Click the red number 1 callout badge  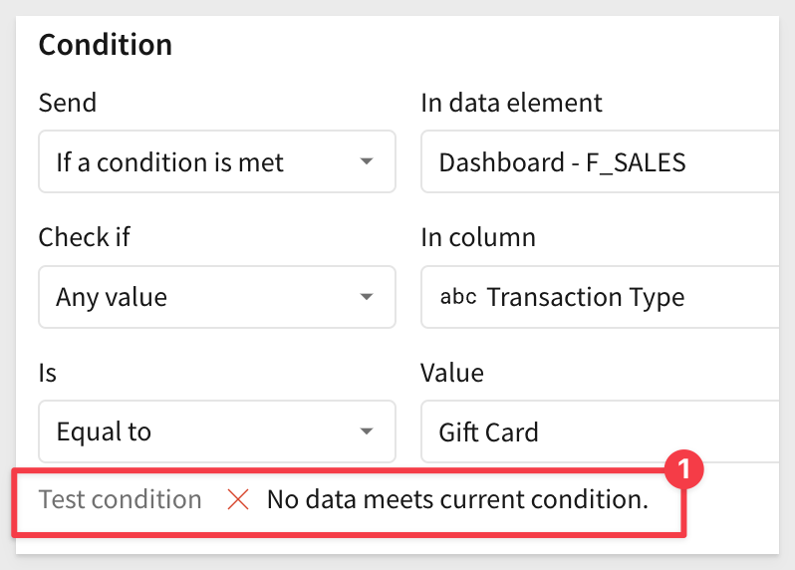tap(684, 469)
